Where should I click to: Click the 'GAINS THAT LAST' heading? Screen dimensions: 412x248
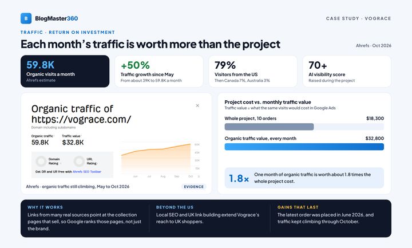tap(298, 207)
